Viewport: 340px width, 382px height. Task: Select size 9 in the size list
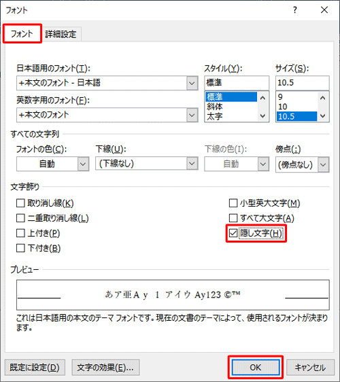296,97
